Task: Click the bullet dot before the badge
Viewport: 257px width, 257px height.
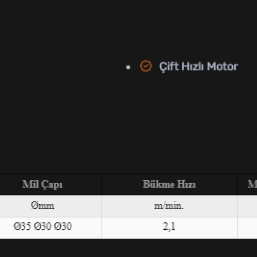Action: [x=128, y=67]
